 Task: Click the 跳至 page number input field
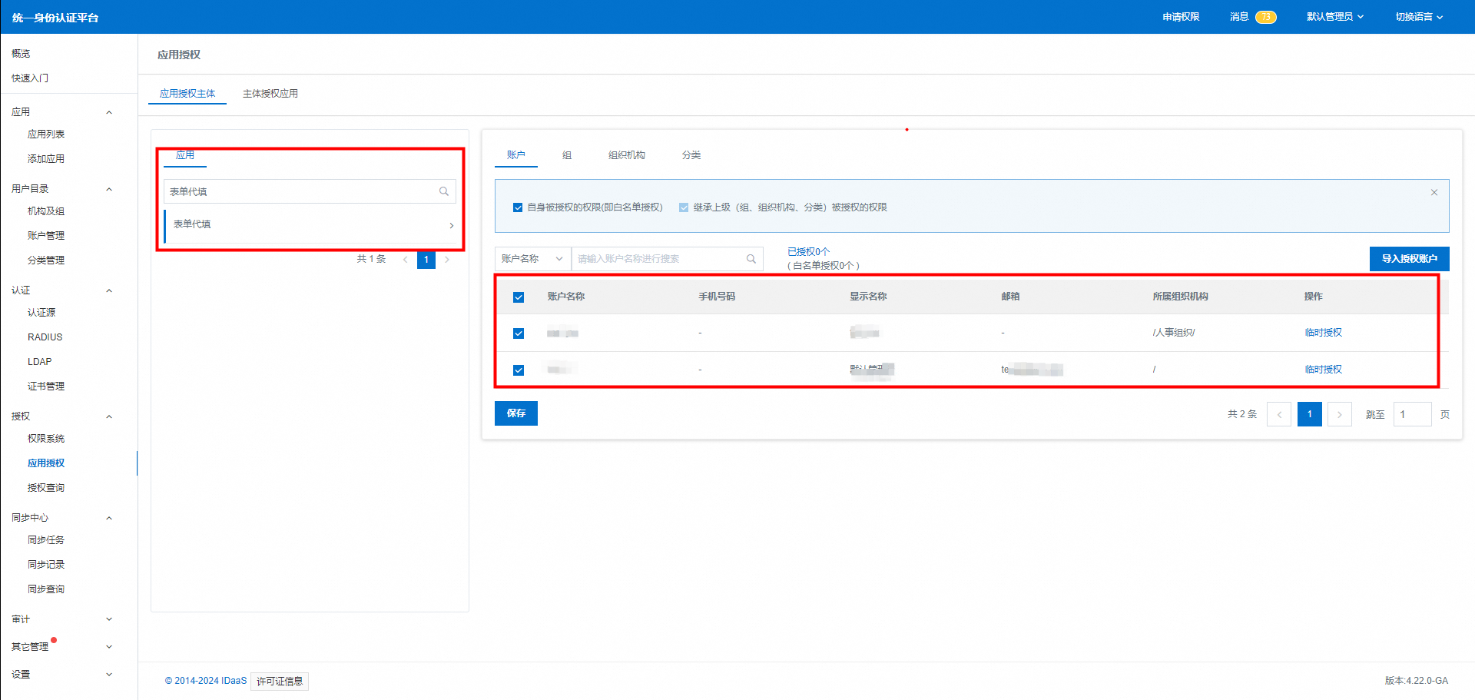(1411, 414)
